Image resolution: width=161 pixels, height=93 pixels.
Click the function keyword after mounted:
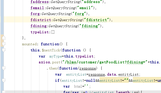tap(50, 44)
